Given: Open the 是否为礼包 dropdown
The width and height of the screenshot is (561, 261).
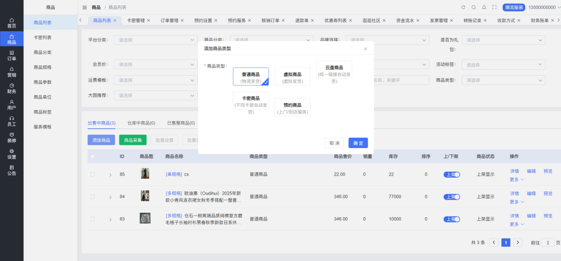Looking at the screenshot, I should tap(504, 40).
